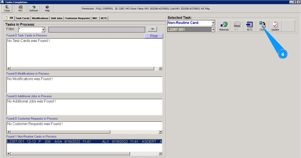Switch to the All tab
Image resolution: width=301 pixels, height=158 pixels.
click(9, 18)
